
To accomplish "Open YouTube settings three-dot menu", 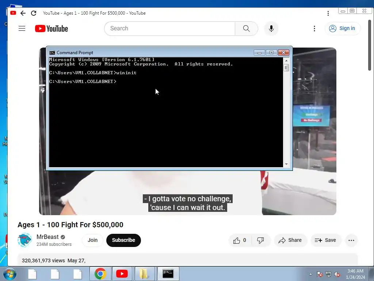I will coord(314,29).
